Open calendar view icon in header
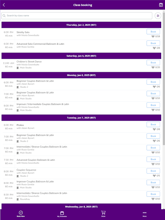The width and height of the screenshot is (165, 220). [161, 5]
